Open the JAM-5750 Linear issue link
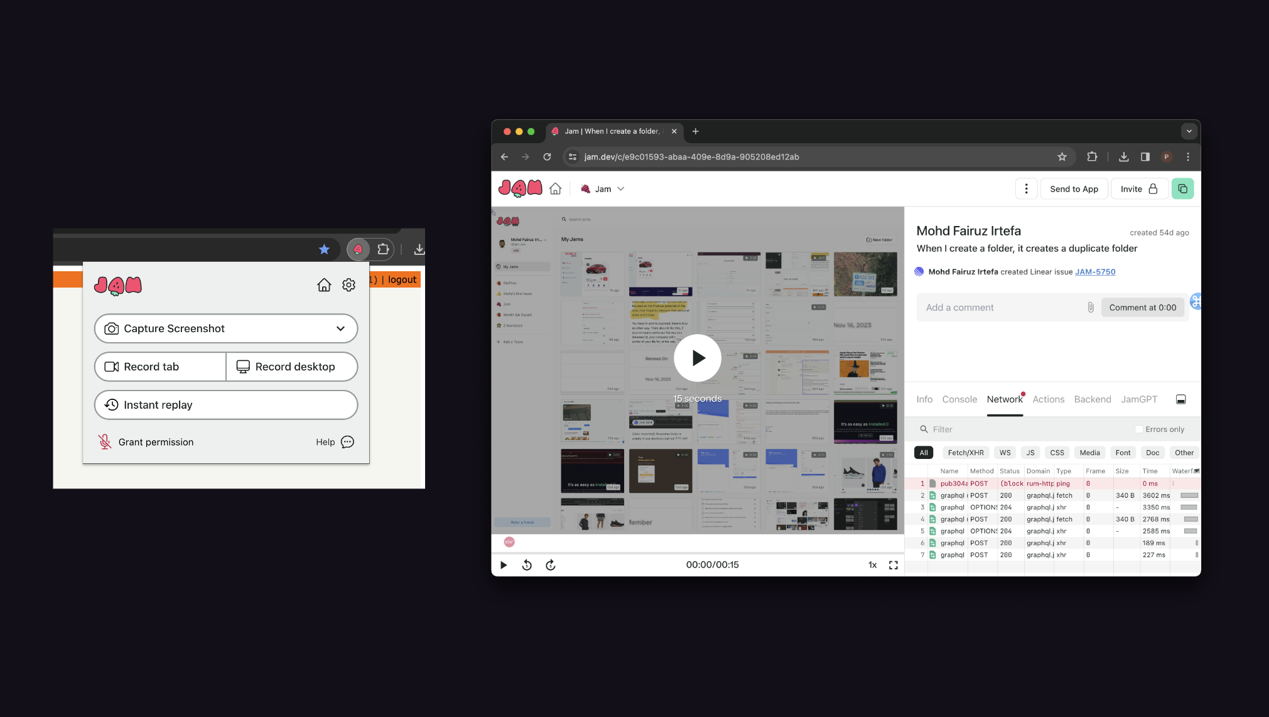The height and width of the screenshot is (717, 1269). (1094, 272)
